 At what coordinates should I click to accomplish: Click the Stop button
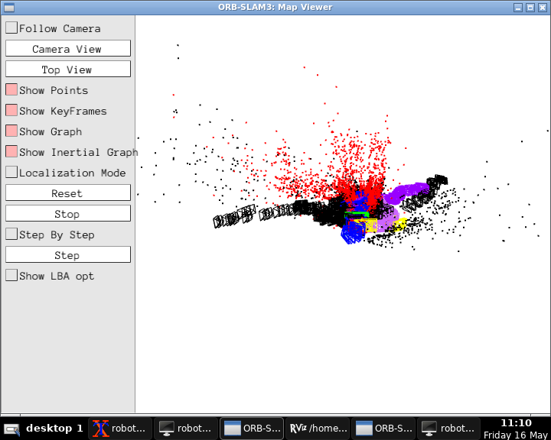coord(68,214)
